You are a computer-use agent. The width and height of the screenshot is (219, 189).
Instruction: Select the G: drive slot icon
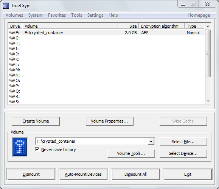(12, 38)
